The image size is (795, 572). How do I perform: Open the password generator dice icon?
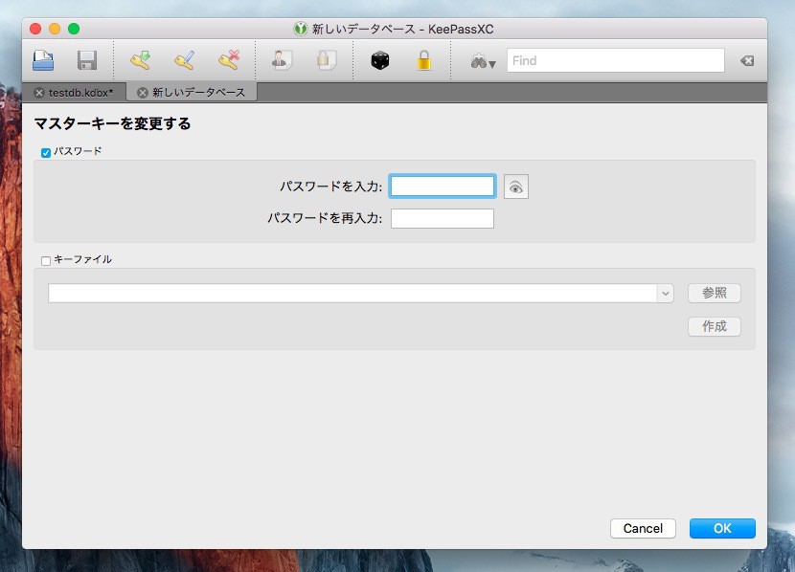tap(380, 61)
